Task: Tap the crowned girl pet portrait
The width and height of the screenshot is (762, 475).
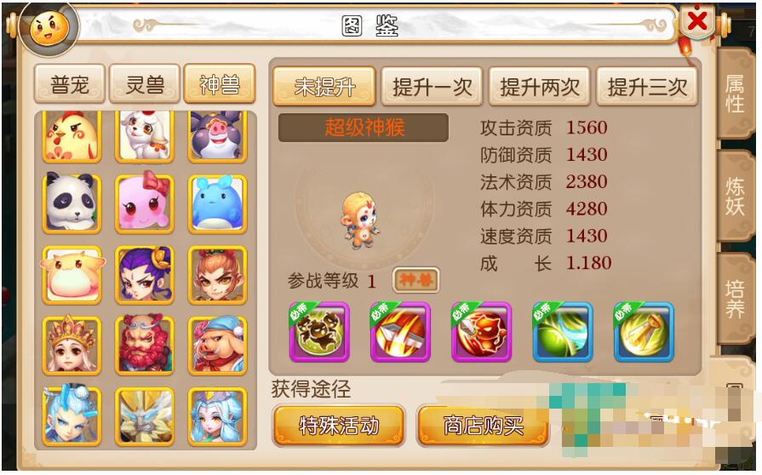Action: coord(72,346)
